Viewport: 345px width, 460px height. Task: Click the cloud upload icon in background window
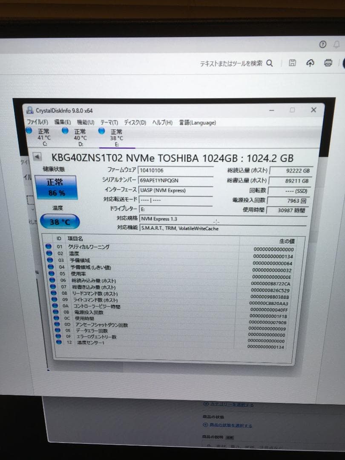(310, 63)
